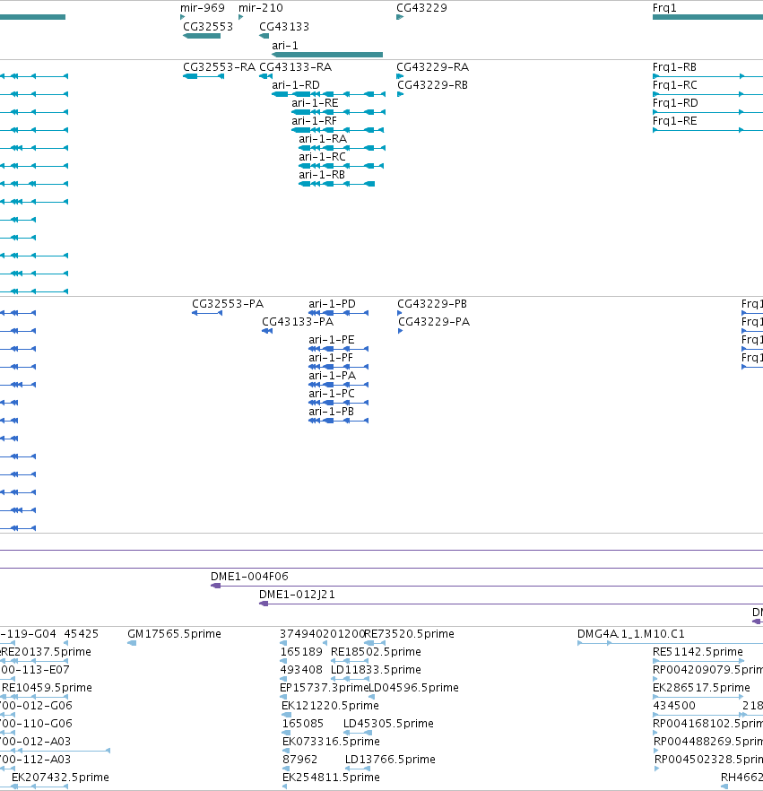Image resolution: width=763 pixels, height=791 pixels.
Task: Click the DMG4A.1_1.M10.C1 EST label
Action: click(x=631, y=634)
